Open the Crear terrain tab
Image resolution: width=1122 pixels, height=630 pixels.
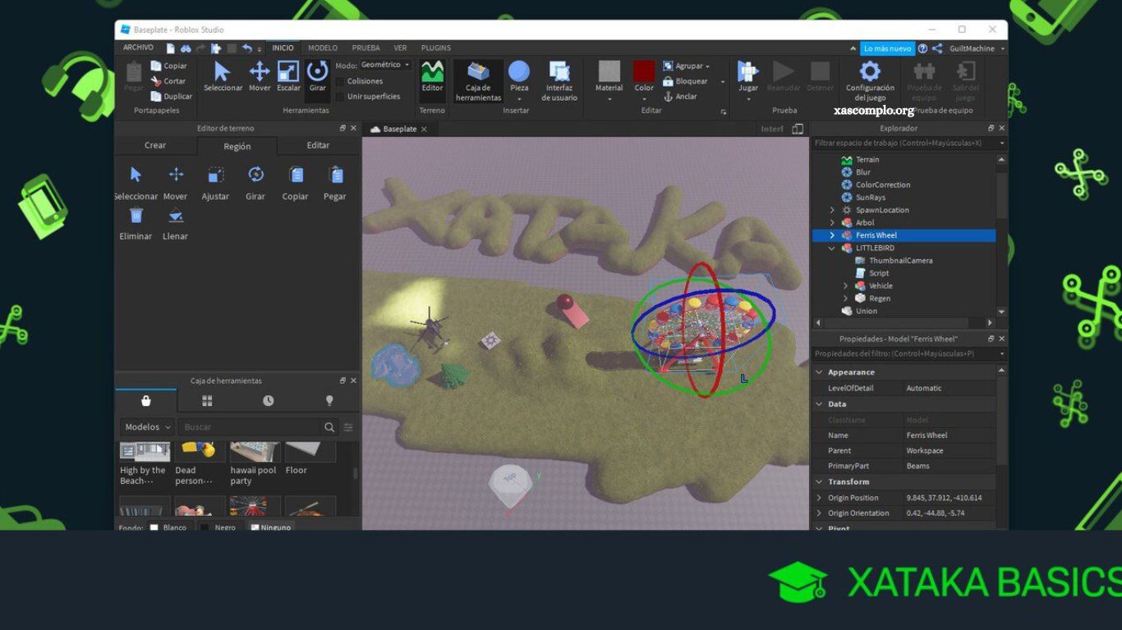pyautogui.click(x=155, y=145)
